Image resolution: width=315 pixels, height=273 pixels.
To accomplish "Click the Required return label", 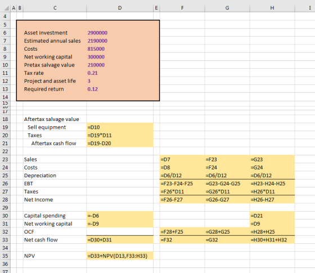I will click(44, 89).
